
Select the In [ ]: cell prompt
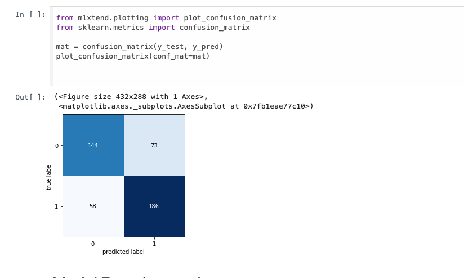tap(30, 15)
